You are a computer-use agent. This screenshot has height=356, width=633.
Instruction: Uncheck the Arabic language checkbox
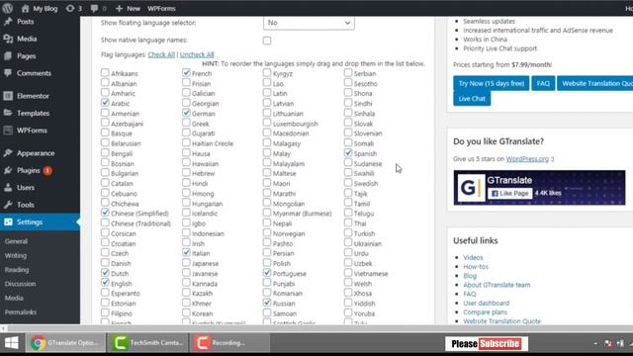coord(105,103)
